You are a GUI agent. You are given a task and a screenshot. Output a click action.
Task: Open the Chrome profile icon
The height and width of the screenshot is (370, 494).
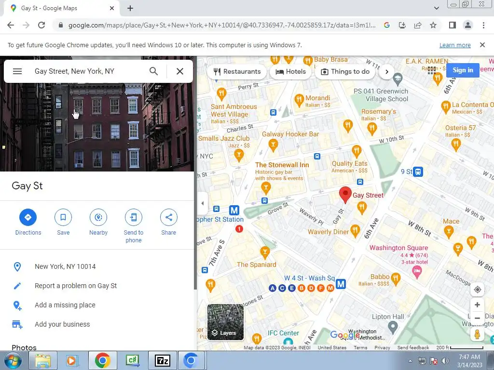(468, 25)
